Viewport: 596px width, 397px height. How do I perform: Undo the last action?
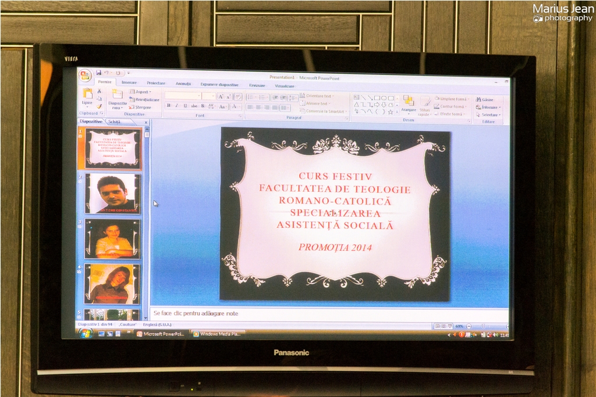[x=107, y=73]
